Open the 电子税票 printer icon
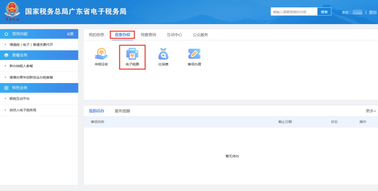378x191 pixels. click(x=132, y=54)
